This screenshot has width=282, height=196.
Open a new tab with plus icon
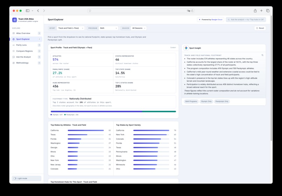point(261,11)
